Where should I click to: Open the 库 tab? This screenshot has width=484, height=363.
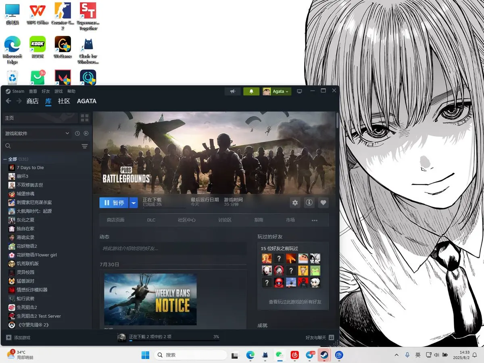(48, 101)
